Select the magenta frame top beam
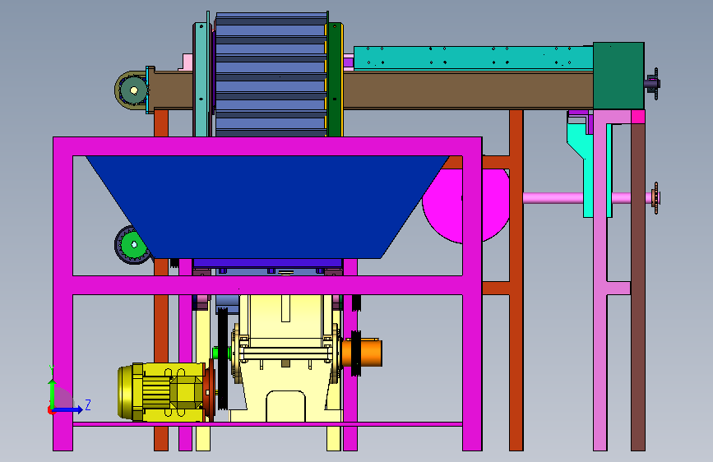This screenshot has height=462, width=713. click(x=267, y=146)
